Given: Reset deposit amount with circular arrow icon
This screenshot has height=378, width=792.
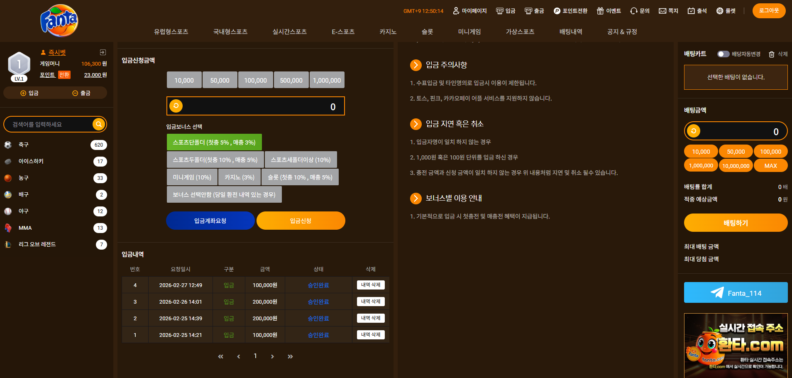Looking at the screenshot, I should click(x=176, y=106).
